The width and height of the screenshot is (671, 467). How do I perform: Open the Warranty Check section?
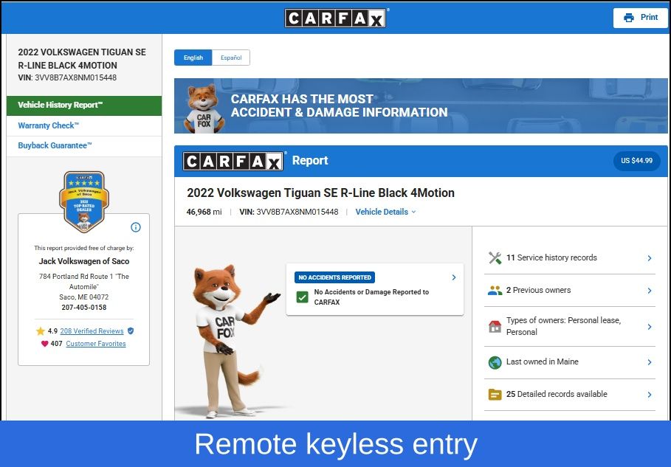(x=48, y=126)
